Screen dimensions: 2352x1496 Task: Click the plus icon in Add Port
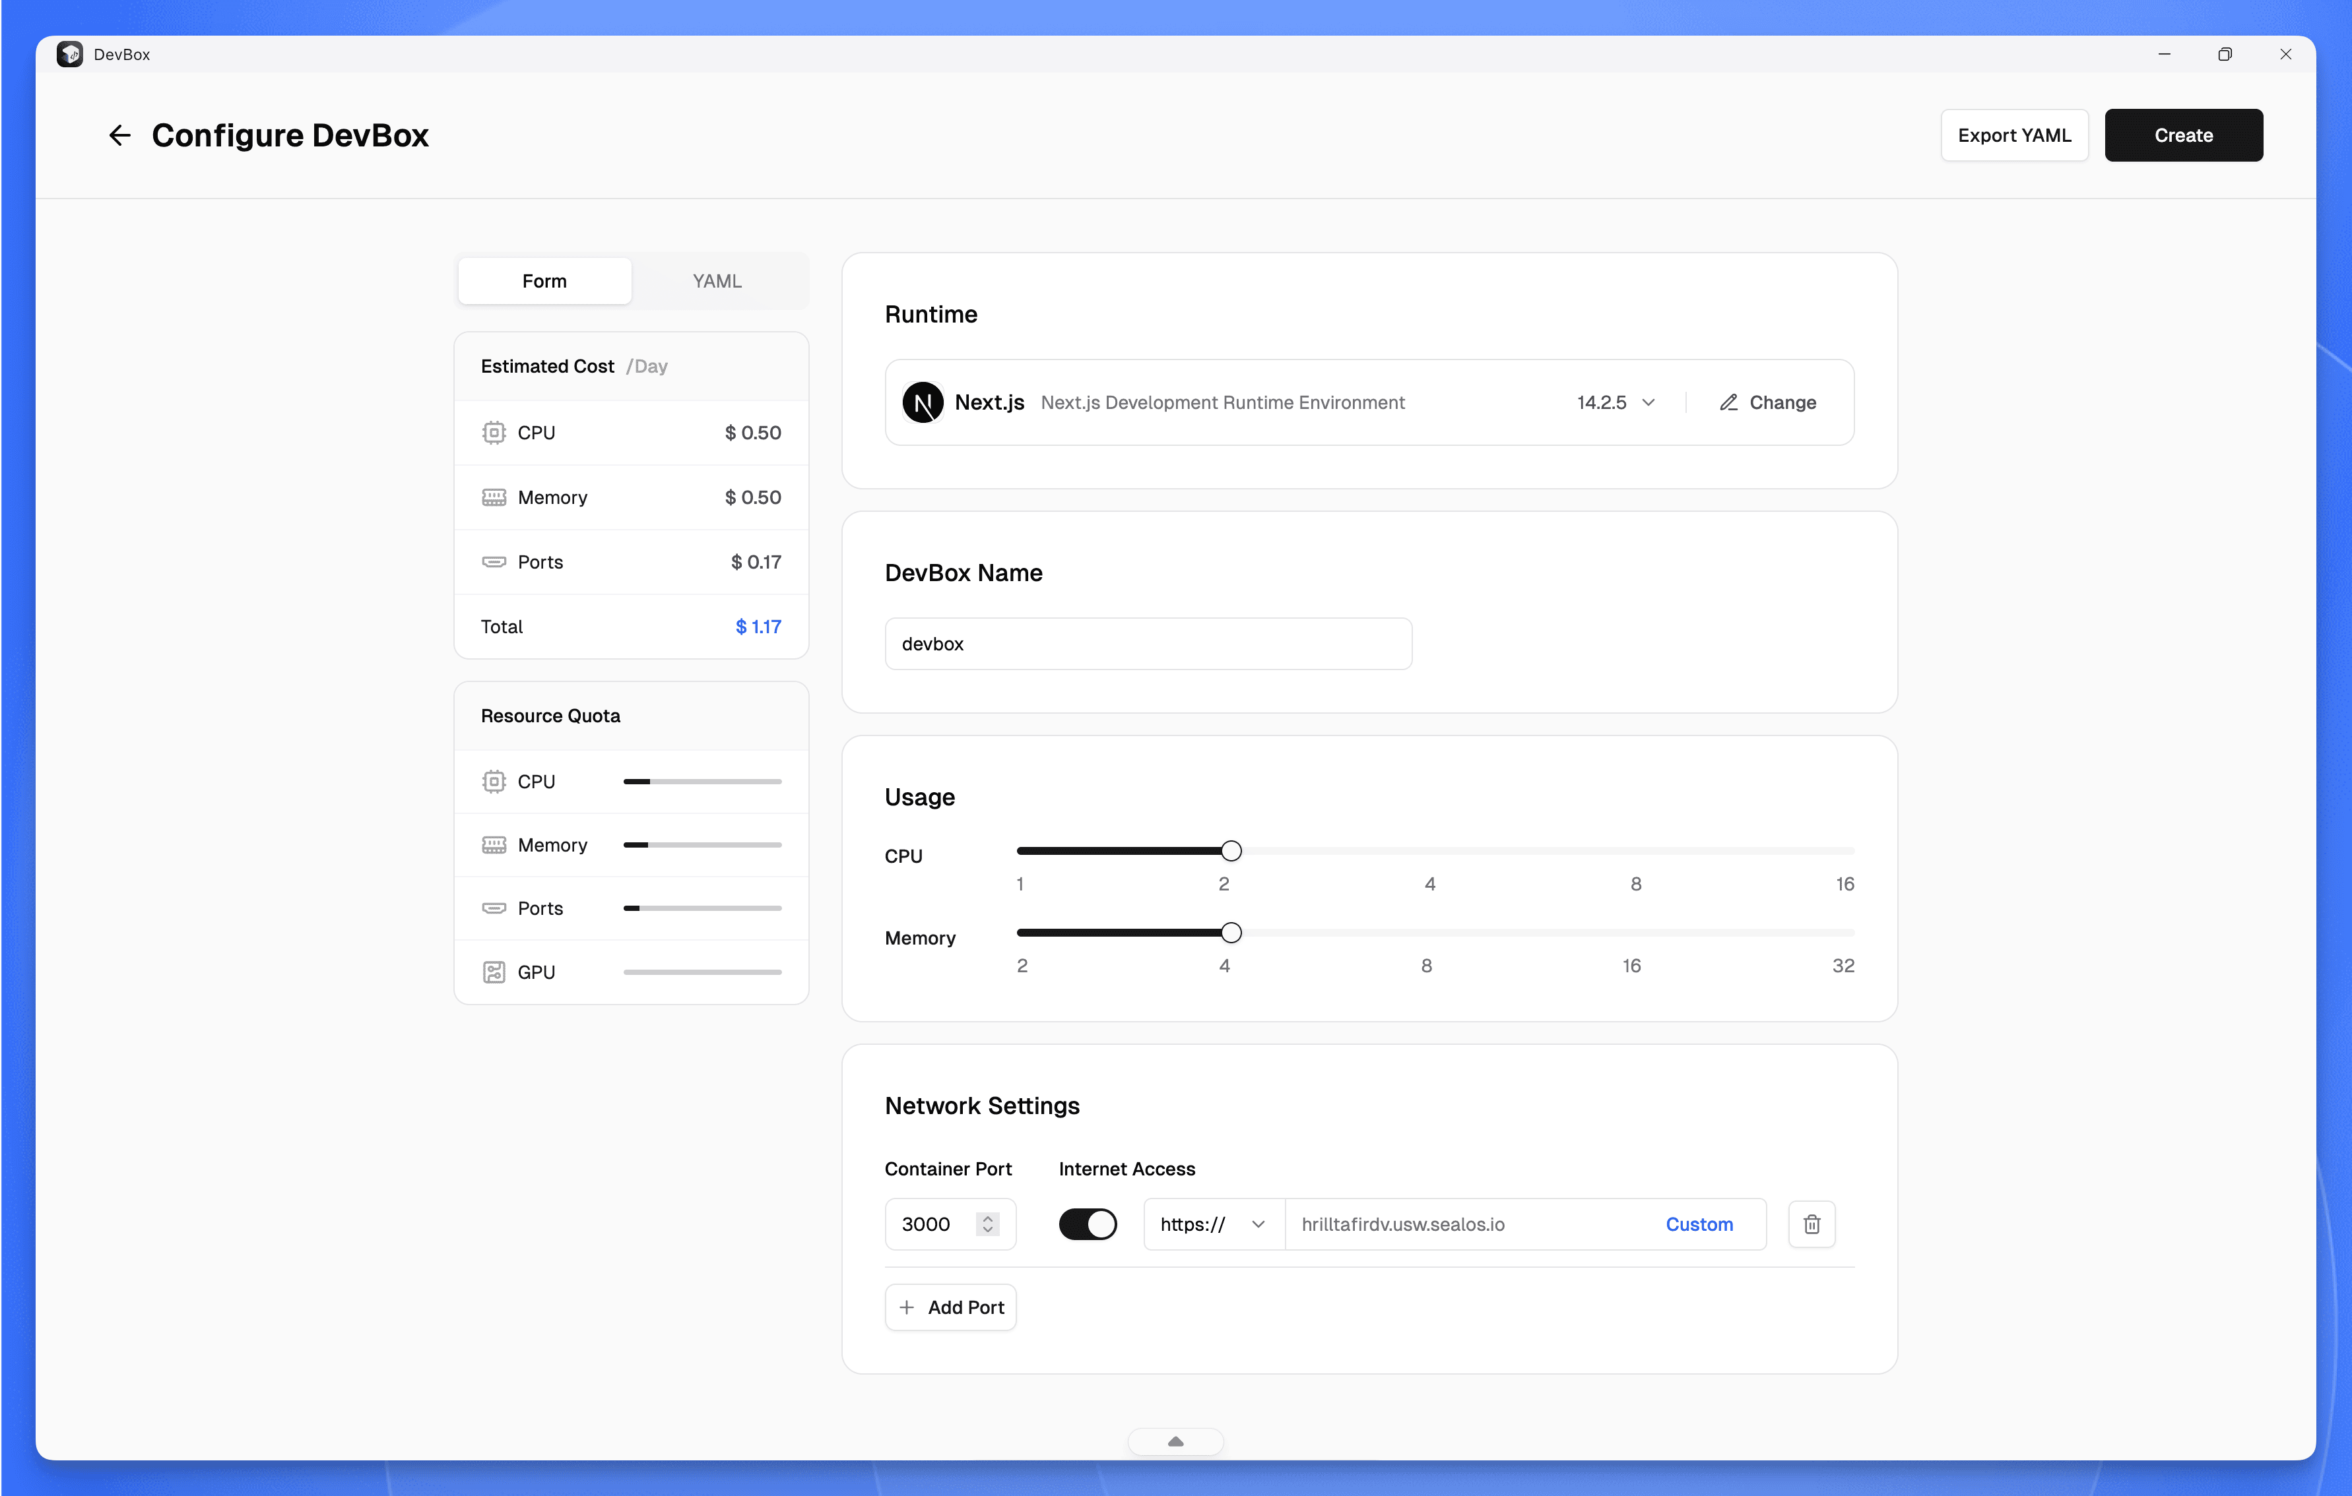pyautogui.click(x=907, y=1307)
